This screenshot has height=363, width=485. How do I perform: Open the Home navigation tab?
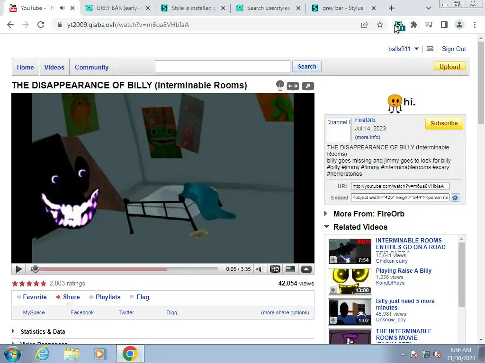point(26,67)
